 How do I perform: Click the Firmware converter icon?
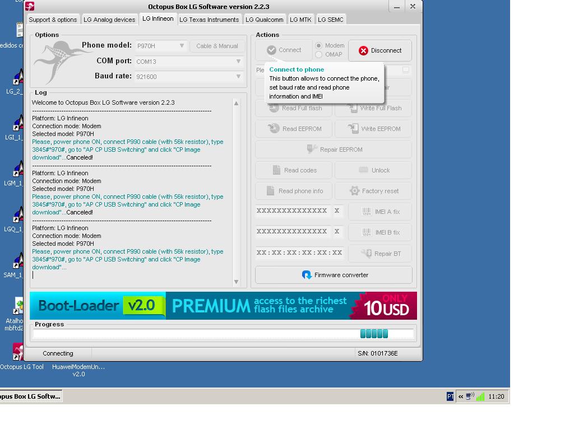tap(307, 275)
